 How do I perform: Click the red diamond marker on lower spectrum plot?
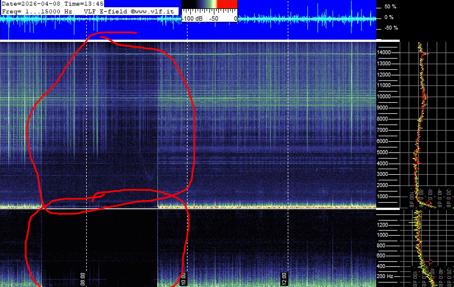coord(430,261)
